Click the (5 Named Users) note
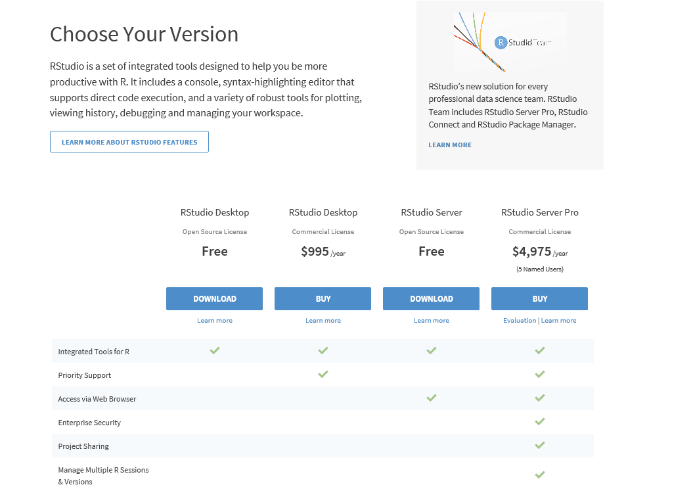The width and height of the screenshot is (693, 489). 540,269
